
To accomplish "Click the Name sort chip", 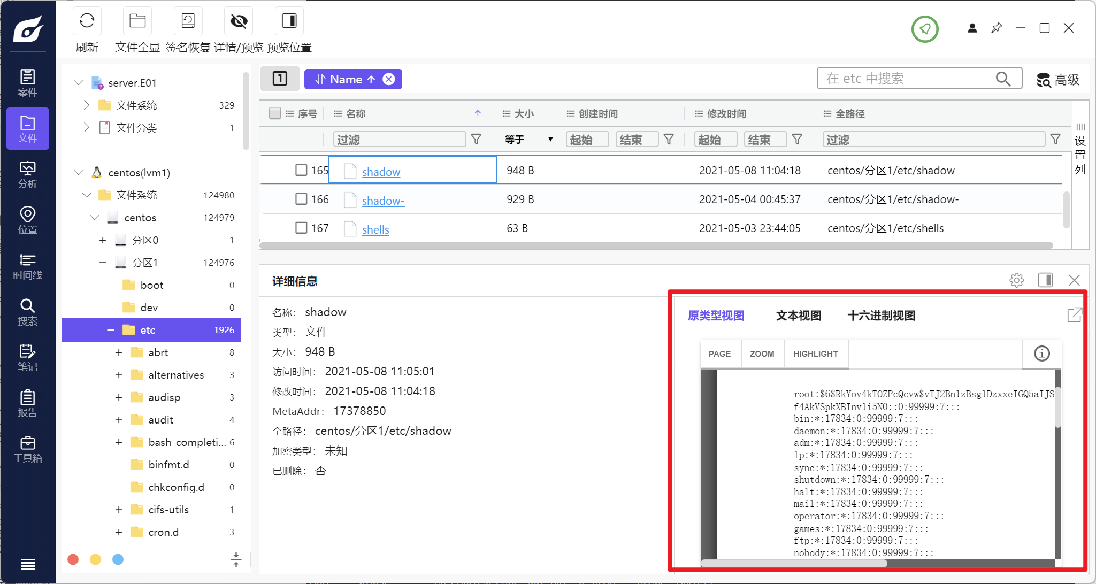I will [x=346, y=79].
